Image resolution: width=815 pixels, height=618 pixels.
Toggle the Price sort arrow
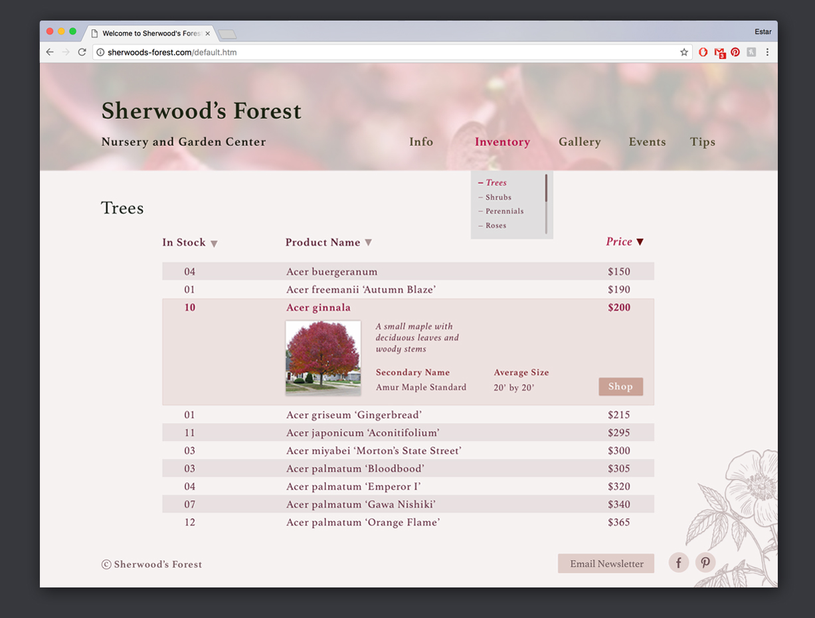coord(640,242)
